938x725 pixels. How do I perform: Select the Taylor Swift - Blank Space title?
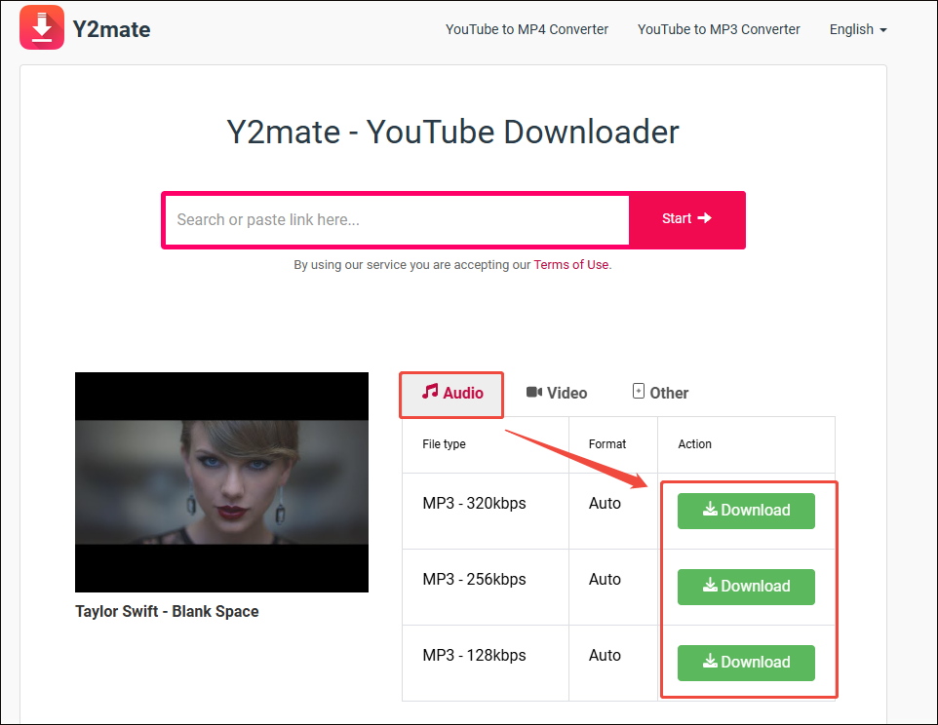167,611
